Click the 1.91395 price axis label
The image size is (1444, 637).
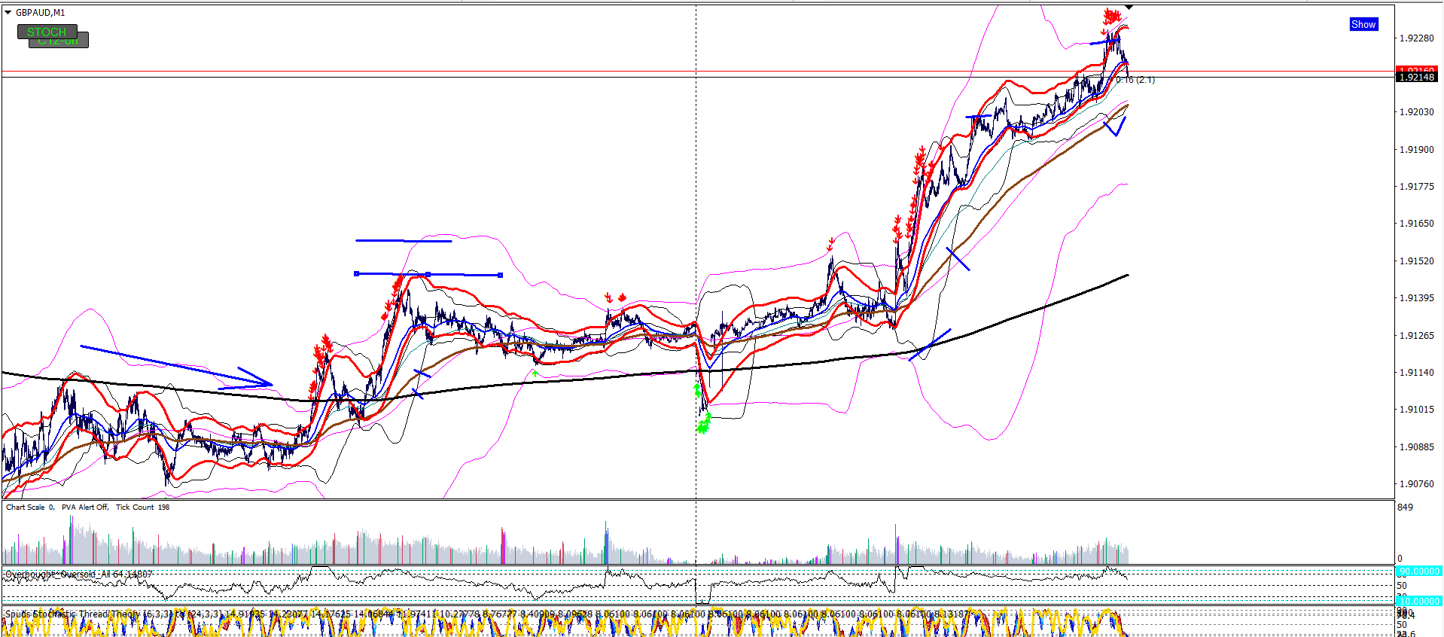click(x=1416, y=298)
